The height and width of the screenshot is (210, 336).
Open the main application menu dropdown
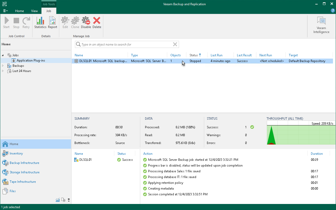(x=5, y=11)
